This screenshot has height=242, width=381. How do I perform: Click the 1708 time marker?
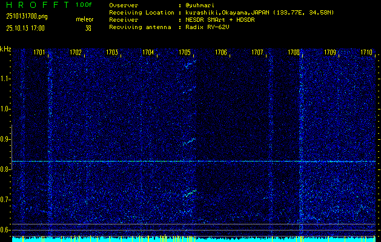tap(294, 53)
